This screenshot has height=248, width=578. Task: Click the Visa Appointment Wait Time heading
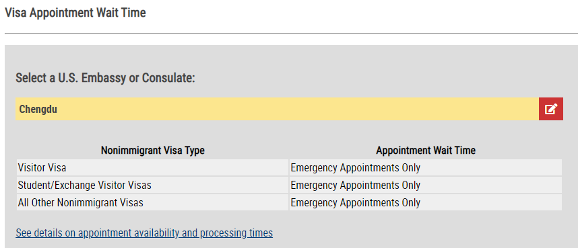coord(75,13)
